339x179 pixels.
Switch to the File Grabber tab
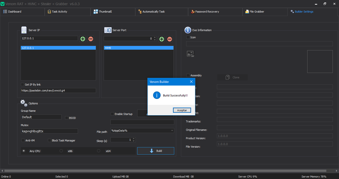[265, 12]
